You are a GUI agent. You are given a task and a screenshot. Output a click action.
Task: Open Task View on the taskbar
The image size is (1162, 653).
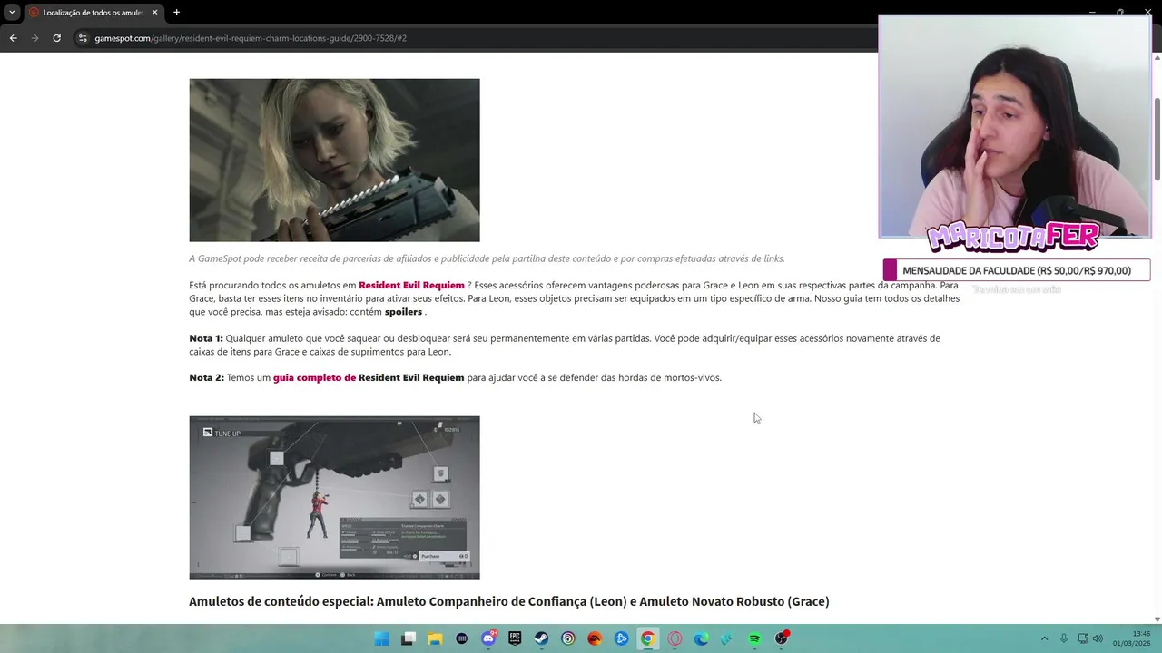point(409,638)
